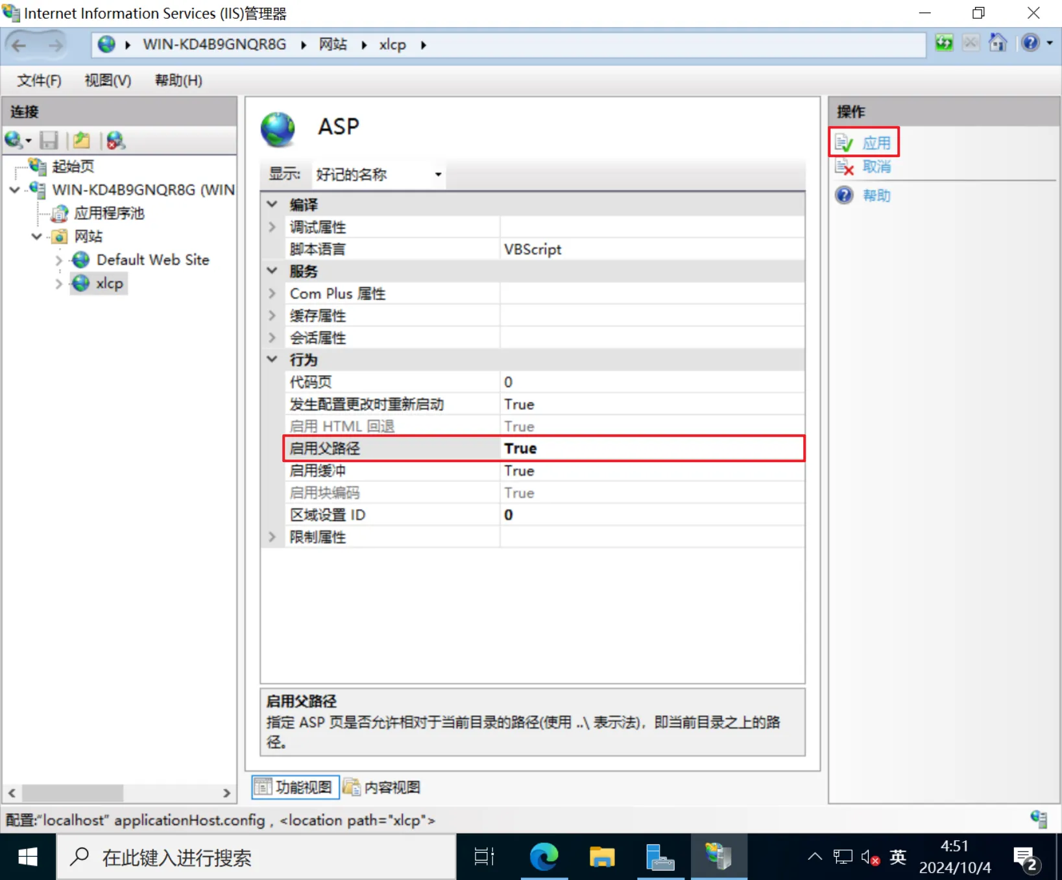This screenshot has width=1062, height=880.
Task: Select the xlcp site in tree
Action: [109, 283]
